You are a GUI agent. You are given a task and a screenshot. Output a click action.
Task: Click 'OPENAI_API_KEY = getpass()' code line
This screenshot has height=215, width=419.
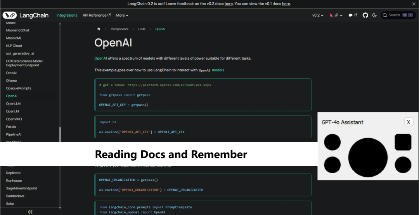124,105
